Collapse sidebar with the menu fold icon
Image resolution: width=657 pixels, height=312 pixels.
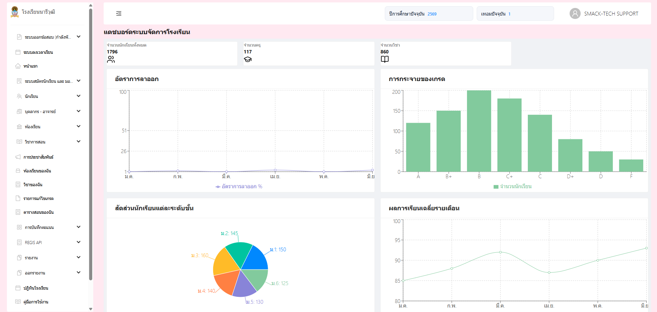[x=119, y=13]
